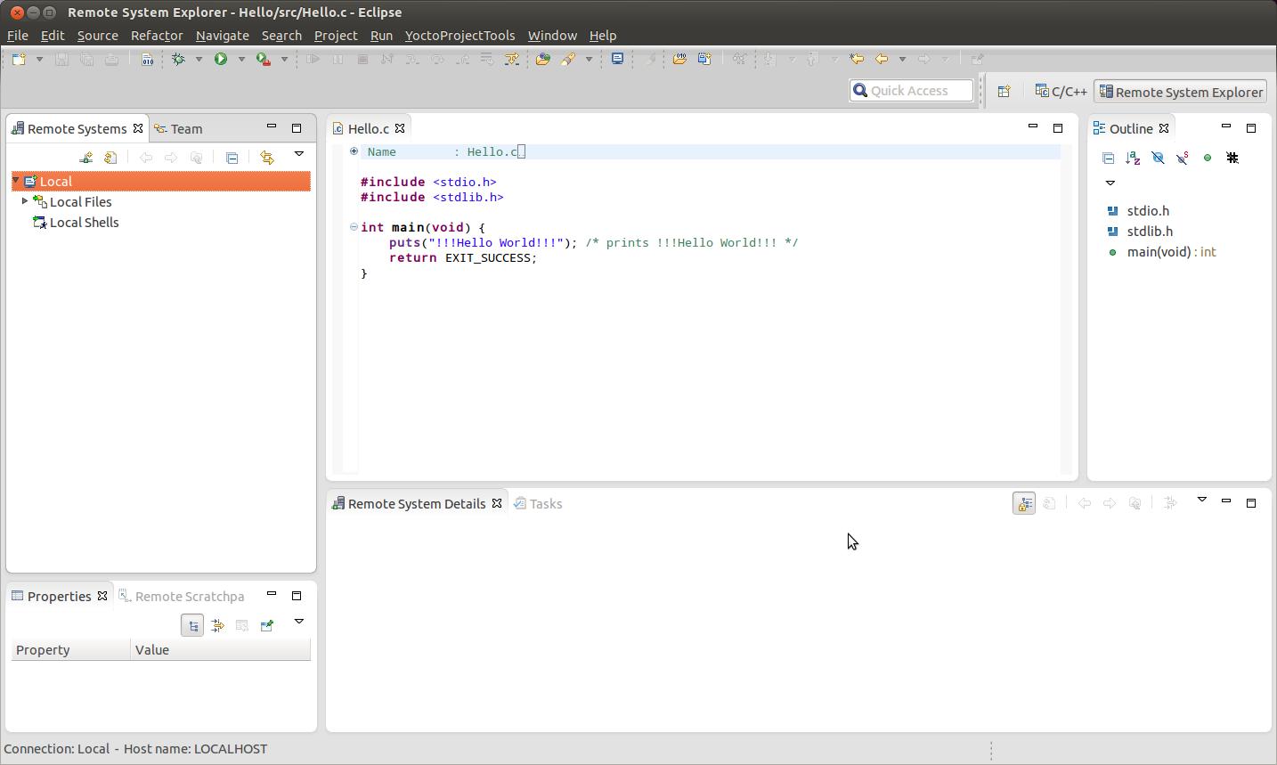The width and height of the screenshot is (1277, 765).
Task: Define a new connection in Remote Systems
Action: tap(85, 158)
